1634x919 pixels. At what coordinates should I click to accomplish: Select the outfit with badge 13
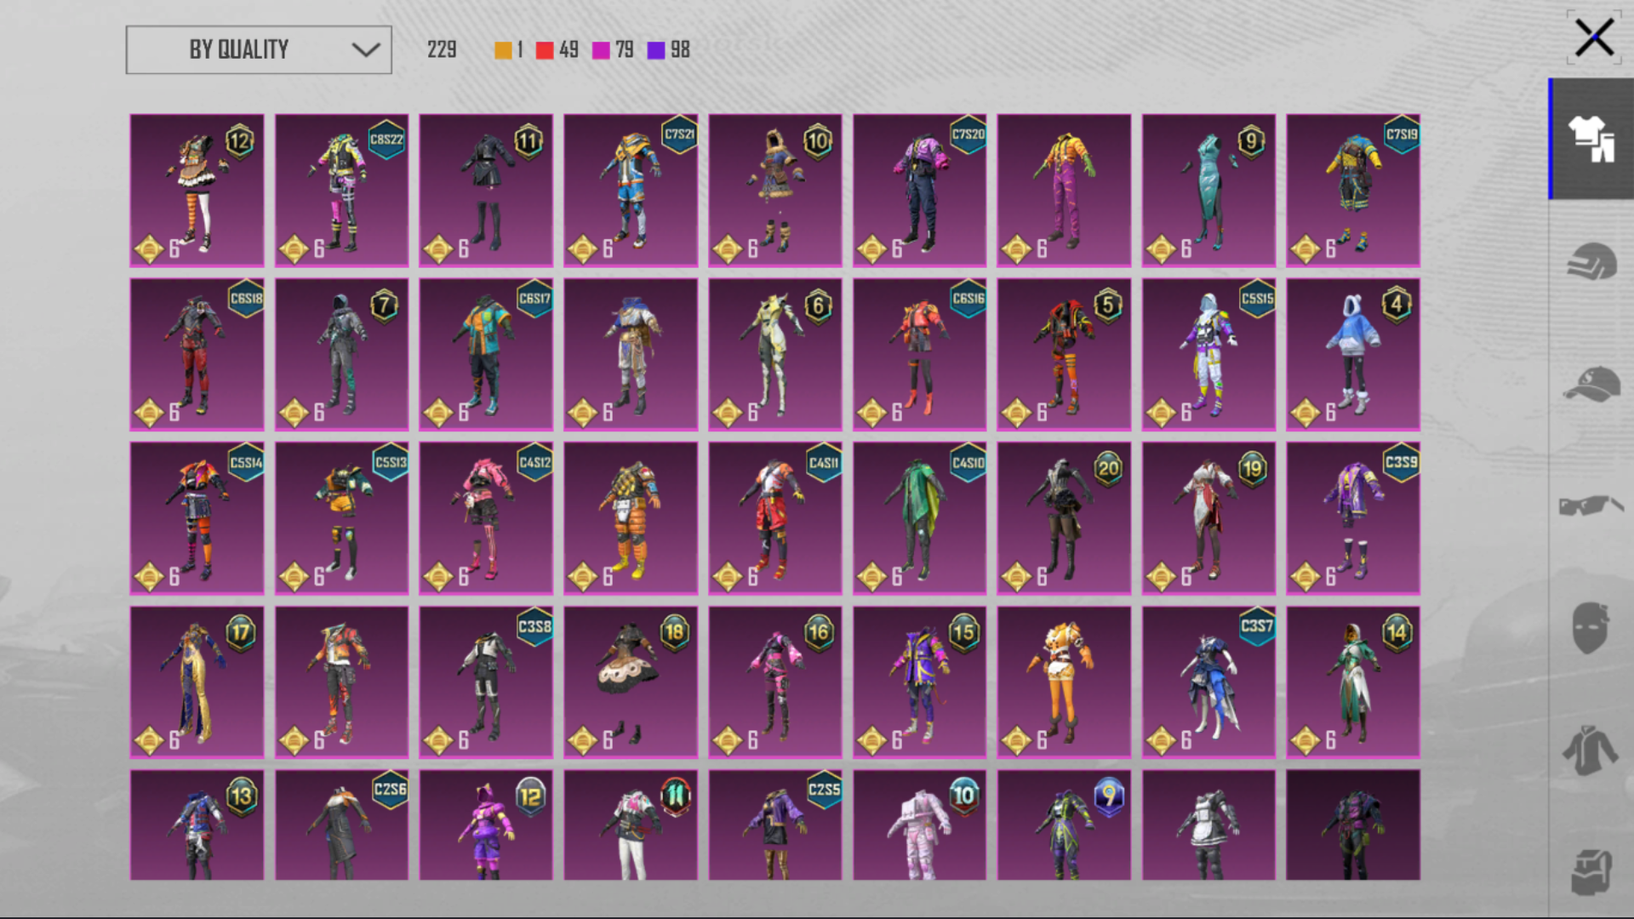[x=197, y=825]
